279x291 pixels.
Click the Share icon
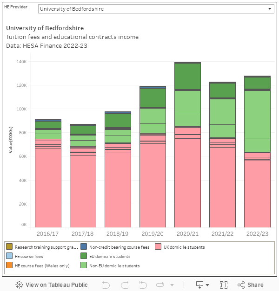coord(250,285)
